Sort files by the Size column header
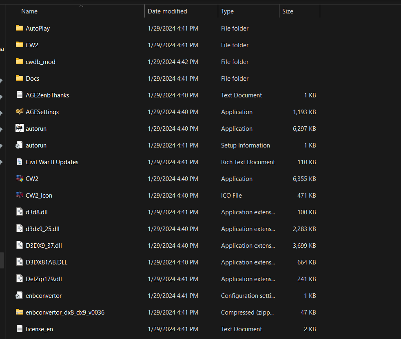The height and width of the screenshot is (339, 401). click(x=288, y=11)
